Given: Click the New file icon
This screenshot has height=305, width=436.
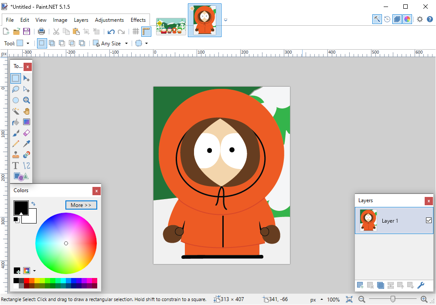Looking at the screenshot, I should click(x=6, y=31).
